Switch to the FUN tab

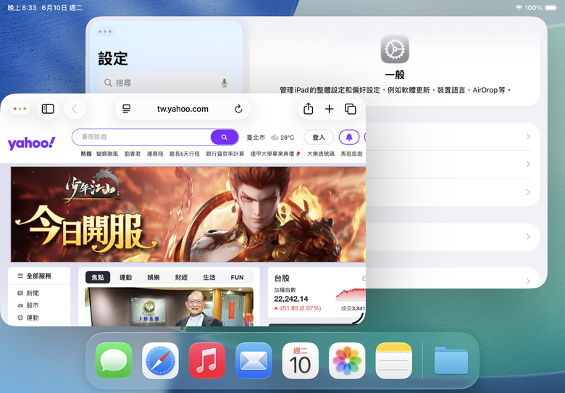[237, 277]
